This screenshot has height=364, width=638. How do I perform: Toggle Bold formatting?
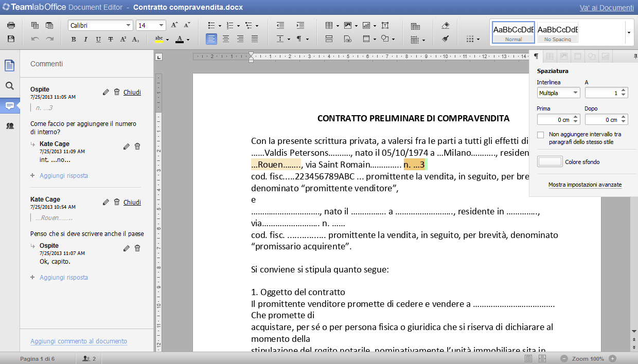[x=74, y=39]
